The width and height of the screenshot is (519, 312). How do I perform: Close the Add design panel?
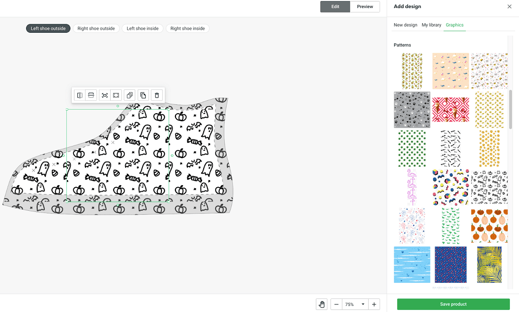pyautogui.click(x=509, y=7)
